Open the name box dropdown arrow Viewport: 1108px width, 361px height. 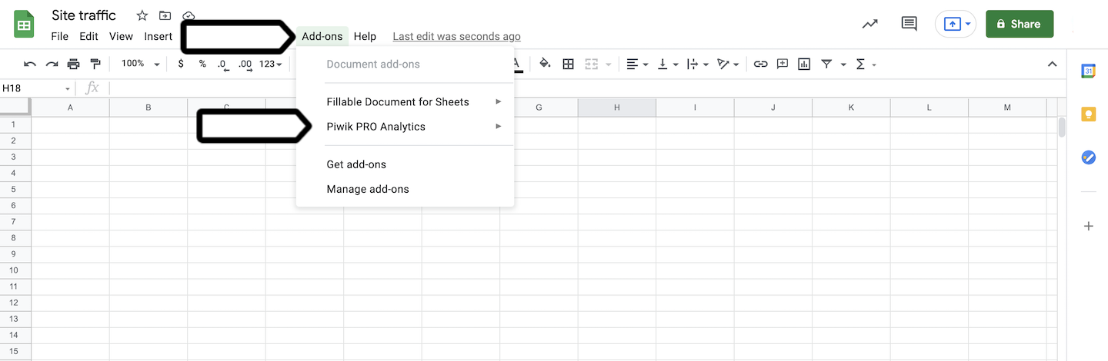click(x=68, y=88)
